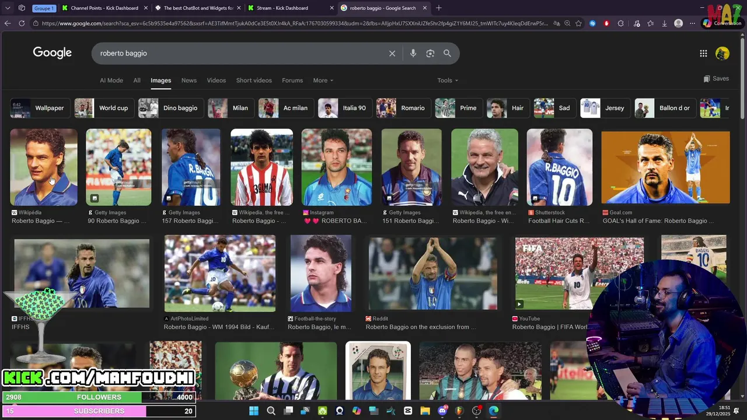The image size is (747, 420).
Task: Switch to AI Mode search tab
Action: coord(111,80)
